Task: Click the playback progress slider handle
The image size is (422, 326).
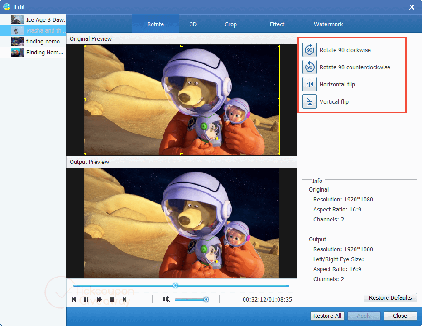Action: pos(175,286)
